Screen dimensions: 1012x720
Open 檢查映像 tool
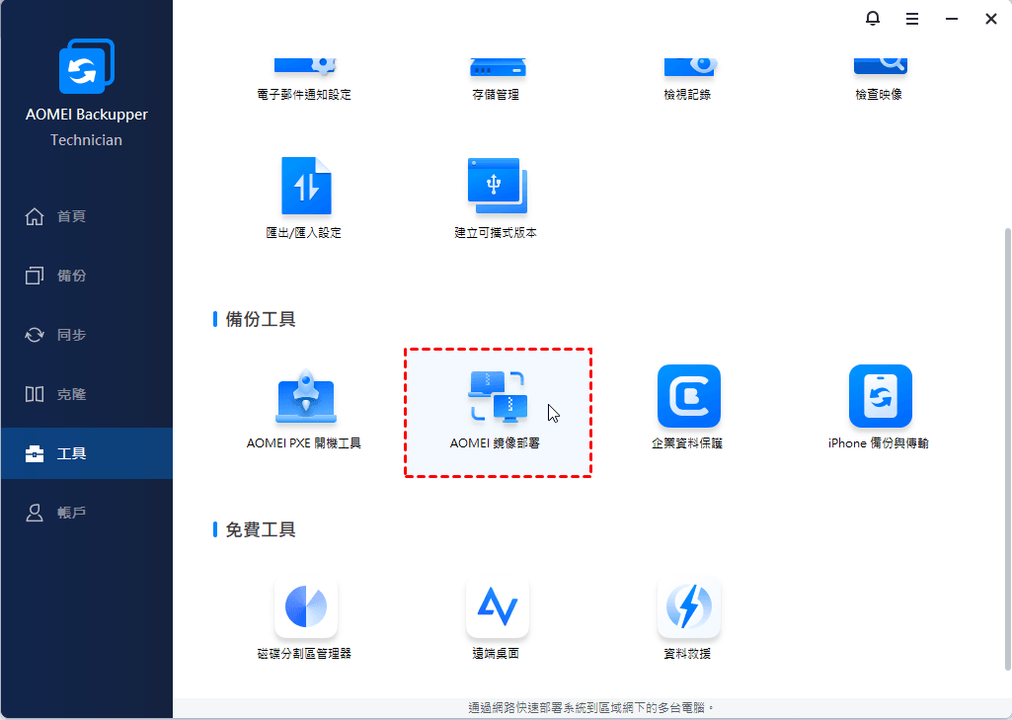(879, 74)
